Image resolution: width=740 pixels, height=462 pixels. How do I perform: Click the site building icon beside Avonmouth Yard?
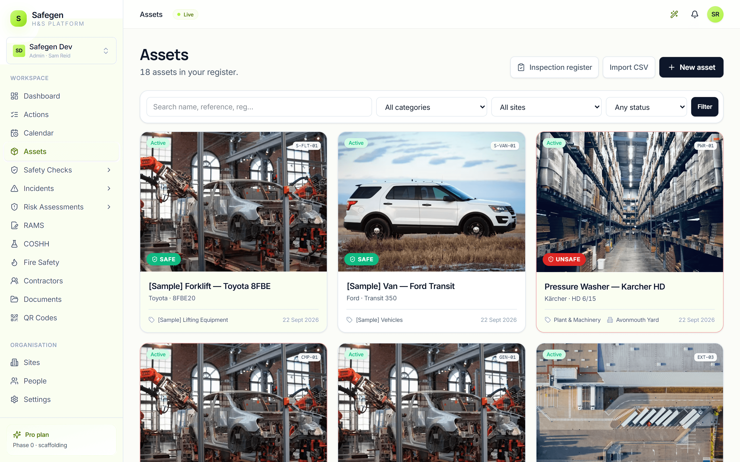(610, 320)
